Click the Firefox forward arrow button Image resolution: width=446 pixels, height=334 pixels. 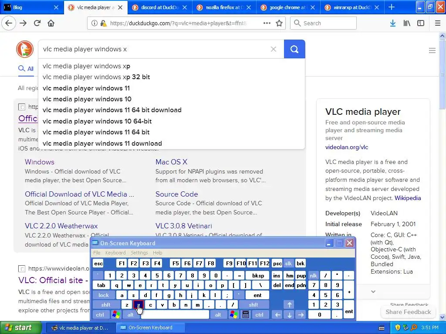click(x=23, y=23)
